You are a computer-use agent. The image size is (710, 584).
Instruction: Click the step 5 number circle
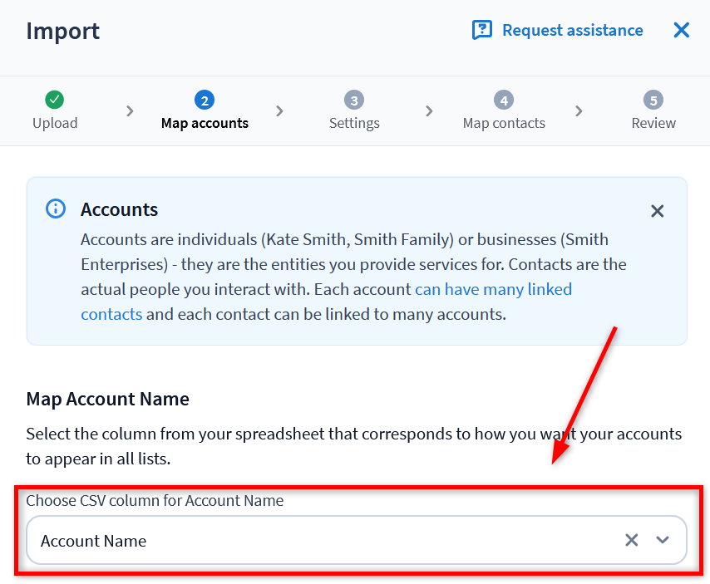pyautogui.click(x=653, y=100)
